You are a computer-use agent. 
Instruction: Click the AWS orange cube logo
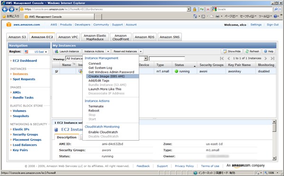9,25
